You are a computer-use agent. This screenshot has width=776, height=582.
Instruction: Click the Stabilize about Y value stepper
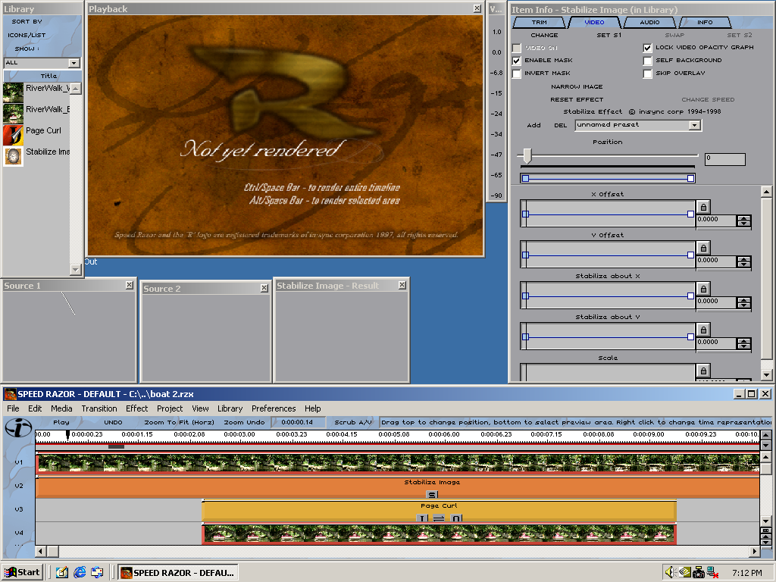743,344
